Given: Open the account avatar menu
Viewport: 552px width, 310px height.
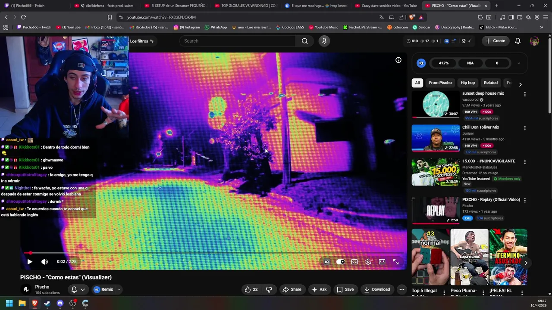Looking at the screenshot, I should [534, 41].
